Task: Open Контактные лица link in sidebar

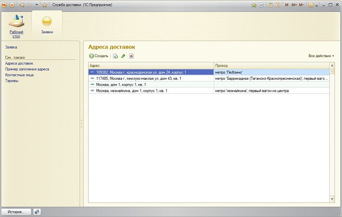Action: point(19,75)
